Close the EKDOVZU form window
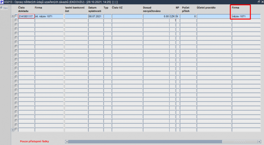The height and width of the screenshot is (145, 264). 262,2
